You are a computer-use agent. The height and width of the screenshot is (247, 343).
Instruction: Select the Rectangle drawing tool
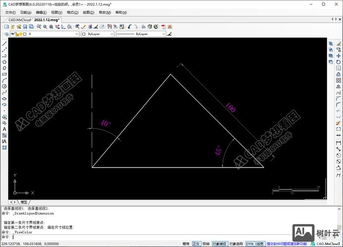pos(4,74)
